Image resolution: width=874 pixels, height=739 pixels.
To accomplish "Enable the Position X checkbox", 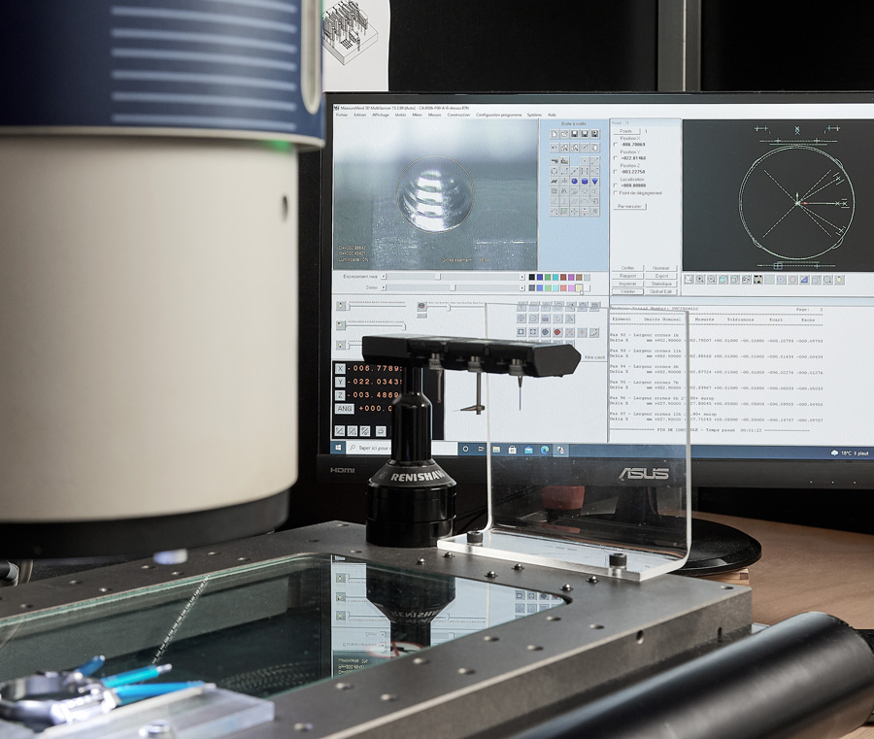I will pyautogui.click(x=616, y=144).
